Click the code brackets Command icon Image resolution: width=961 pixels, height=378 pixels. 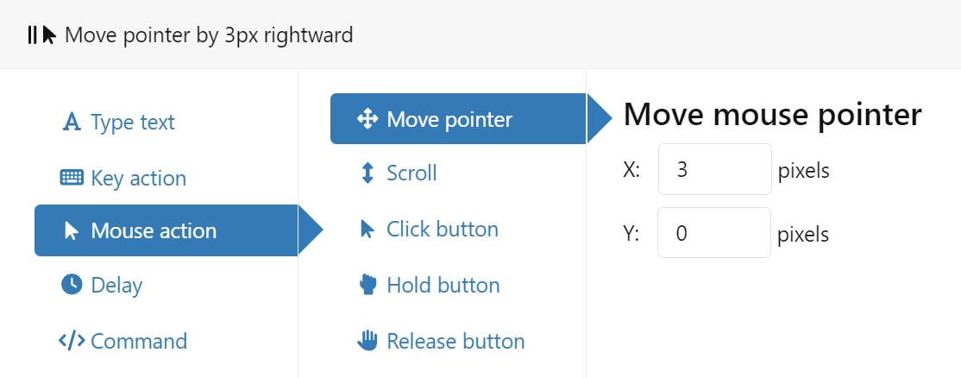(x=72, y=341)
